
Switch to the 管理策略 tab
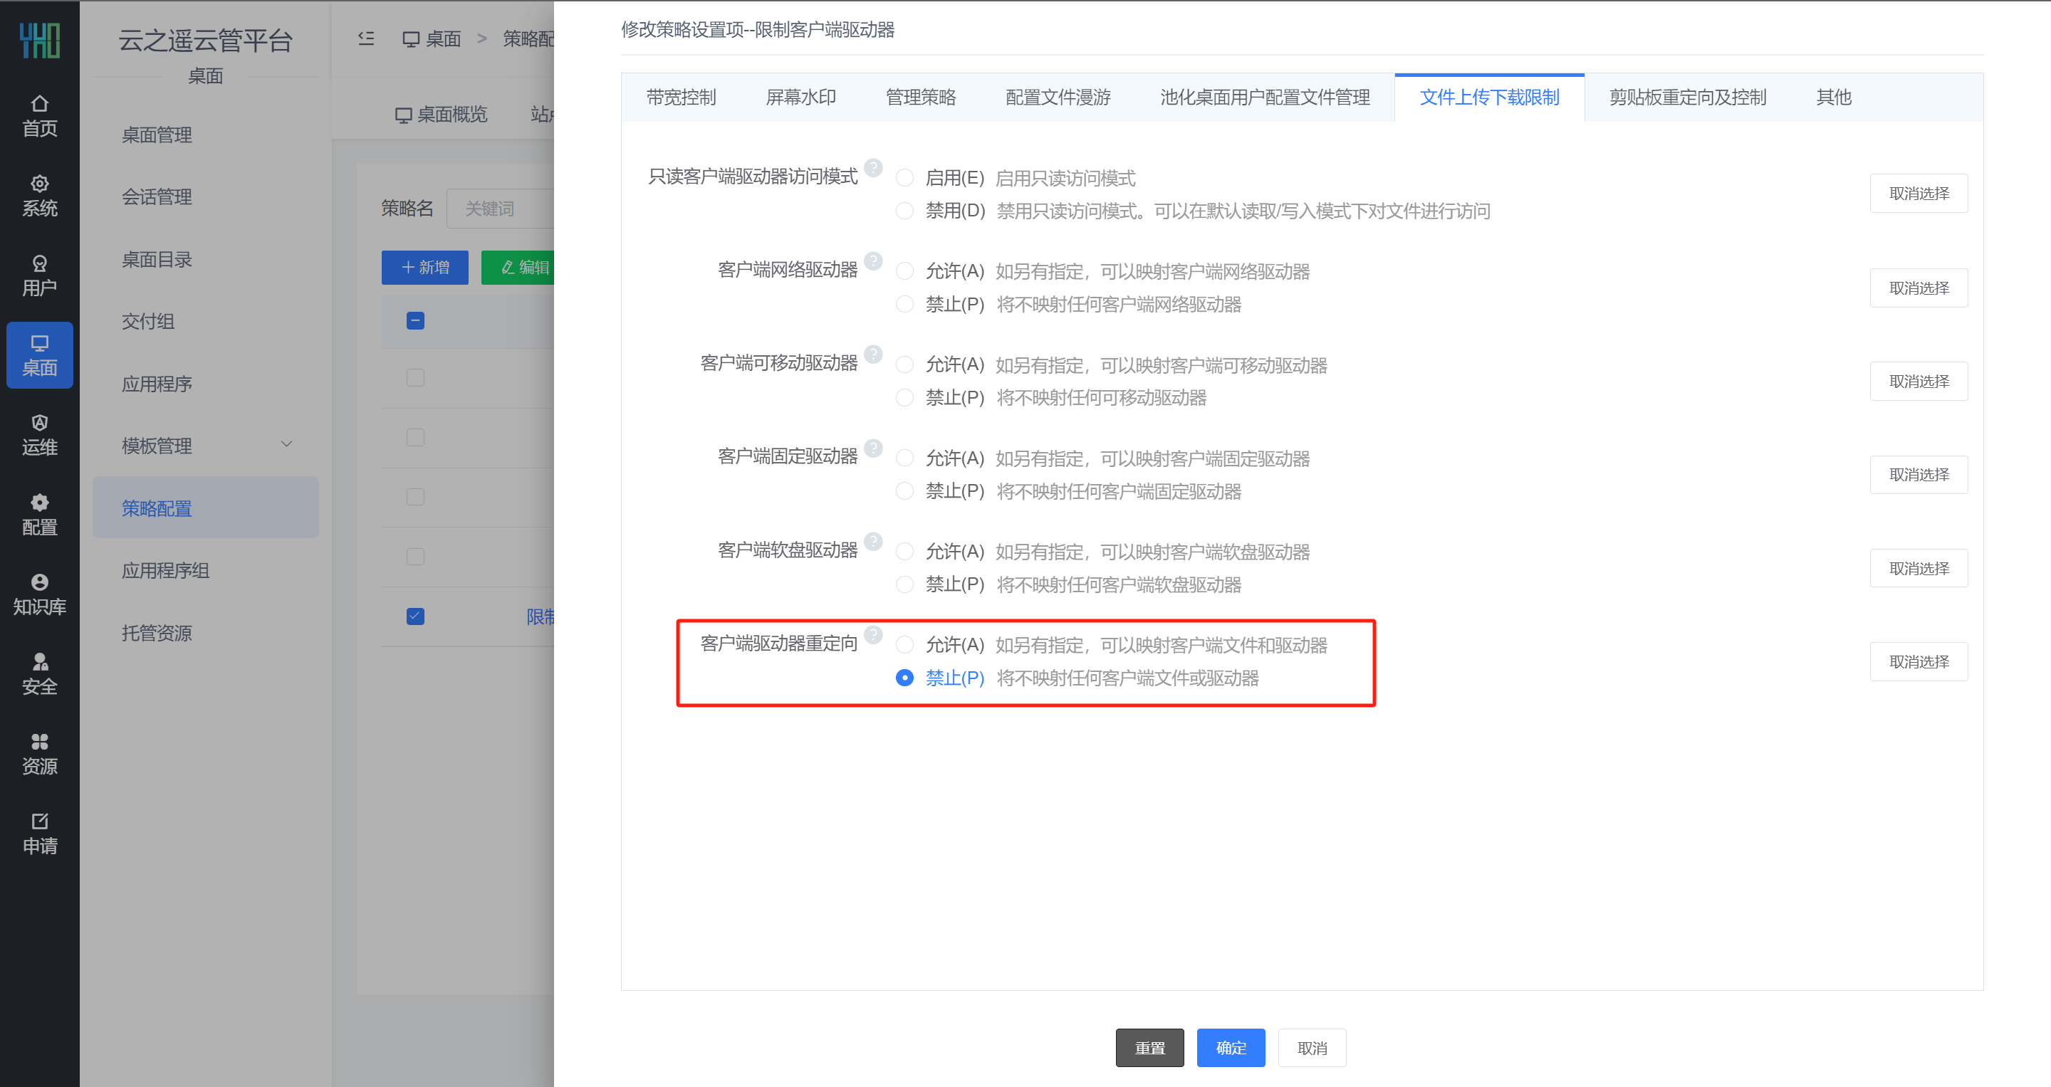click(x=922, y=97)
